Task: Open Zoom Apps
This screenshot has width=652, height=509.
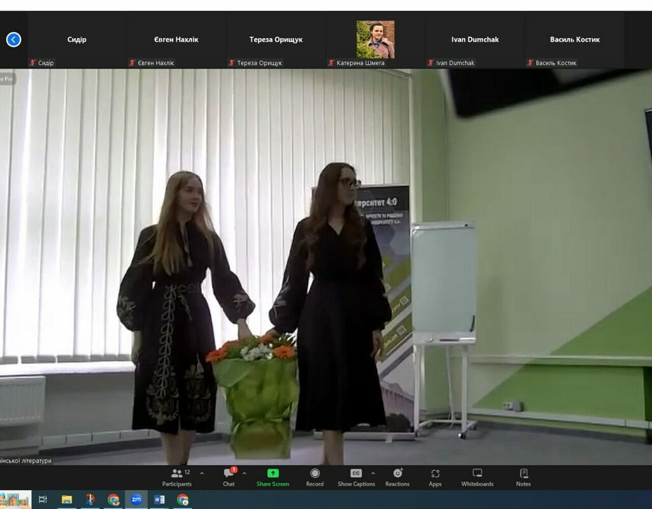Action: click(435, 477)
